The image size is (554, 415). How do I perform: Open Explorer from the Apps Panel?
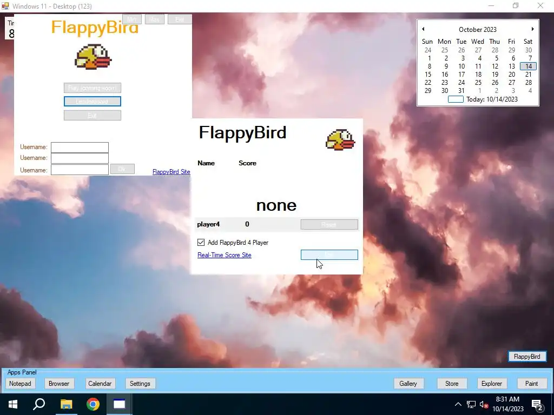click(491, 384)
